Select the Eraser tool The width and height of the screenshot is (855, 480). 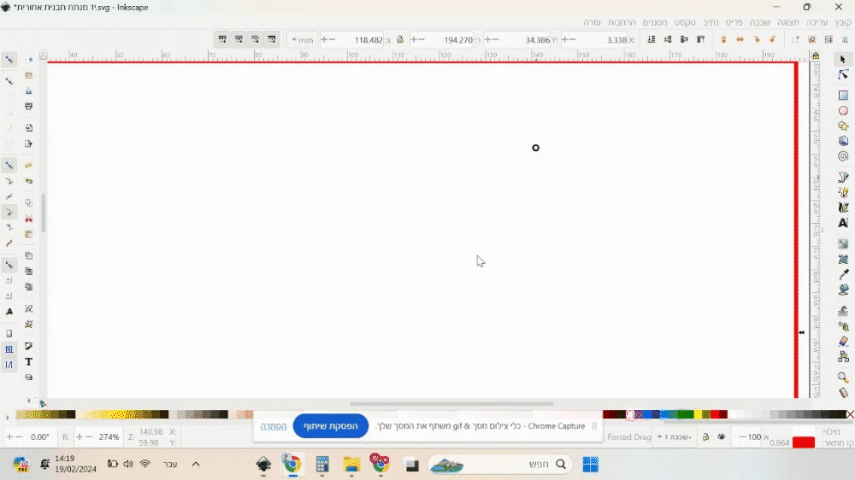(x=843, y=341)
